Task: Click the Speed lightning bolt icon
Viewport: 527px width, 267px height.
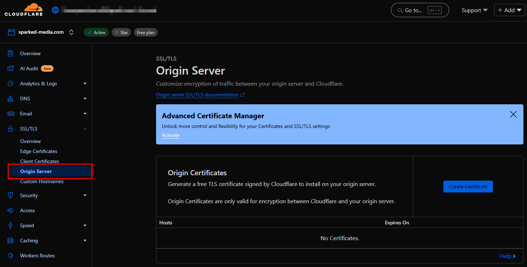Action: click(x=11, y=225)
